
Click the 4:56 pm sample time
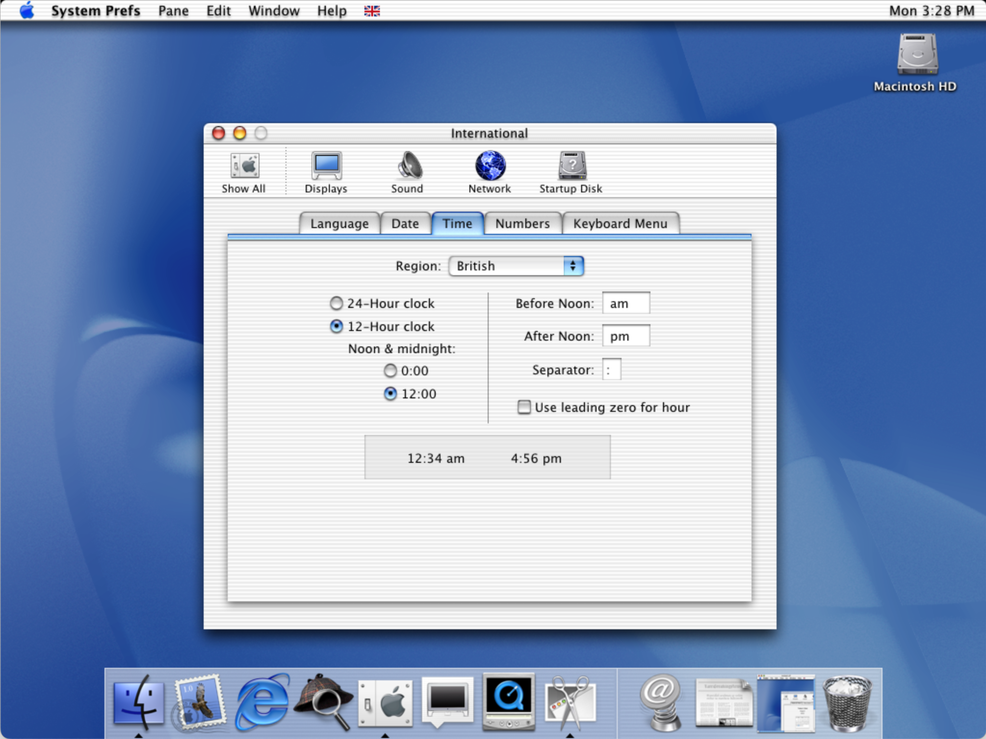[x=536, y=459]
